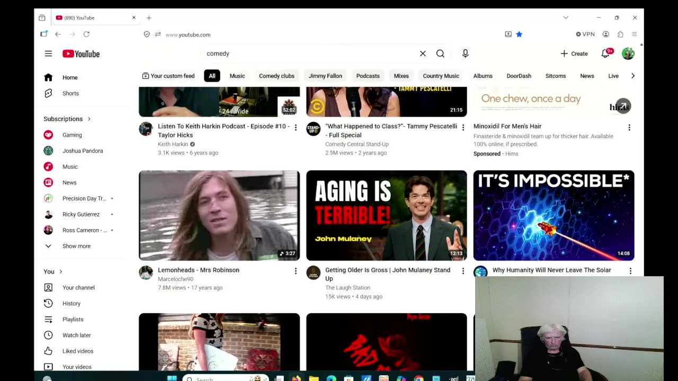
Task: Open the browser account icon
Action: point(606,34)
